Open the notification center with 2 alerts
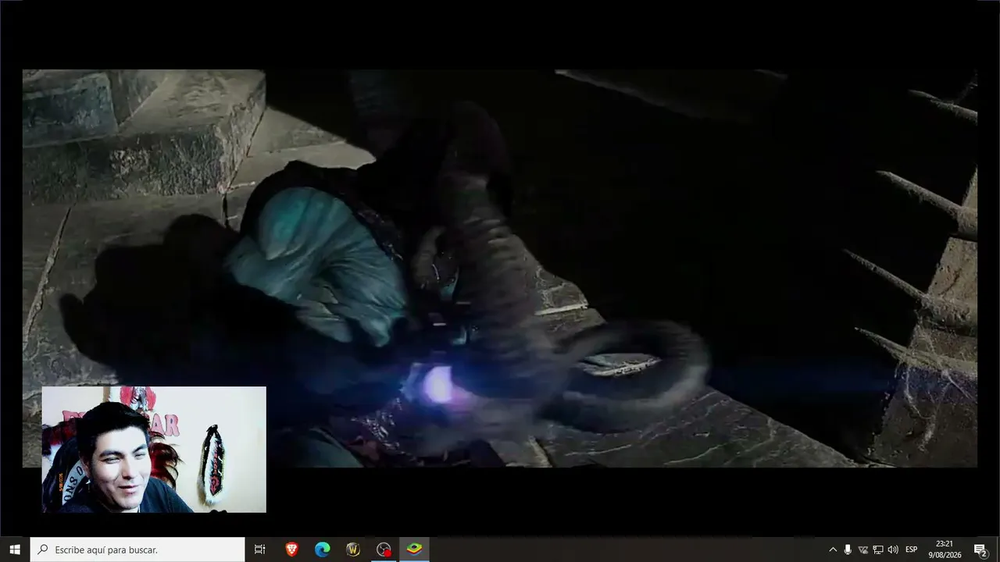Image resolution: width=1000 pixels, height=562 pixels. [x=980, y=550]
